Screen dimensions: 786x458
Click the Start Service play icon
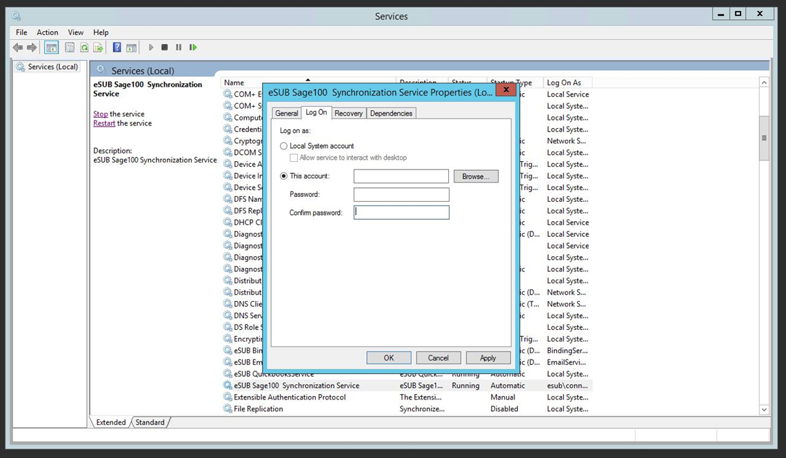(151, 48)
